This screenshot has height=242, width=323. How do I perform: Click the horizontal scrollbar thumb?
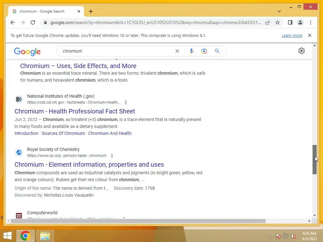click(138, 221)
